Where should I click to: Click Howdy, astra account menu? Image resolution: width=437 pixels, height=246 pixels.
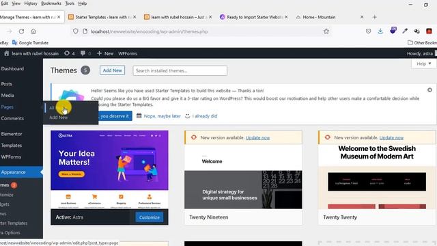(x=420, y=53)
